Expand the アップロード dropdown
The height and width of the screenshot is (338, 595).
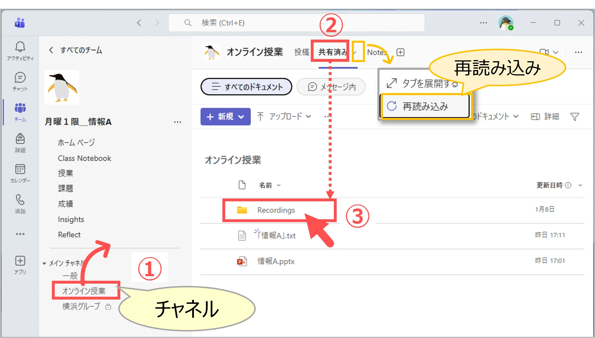pos(284,117)
